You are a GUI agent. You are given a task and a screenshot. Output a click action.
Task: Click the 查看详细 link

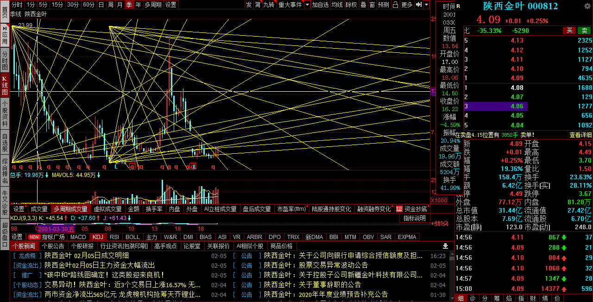580,135
